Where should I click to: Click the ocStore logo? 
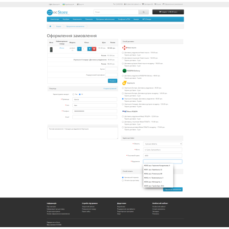(x=57, y=12)
